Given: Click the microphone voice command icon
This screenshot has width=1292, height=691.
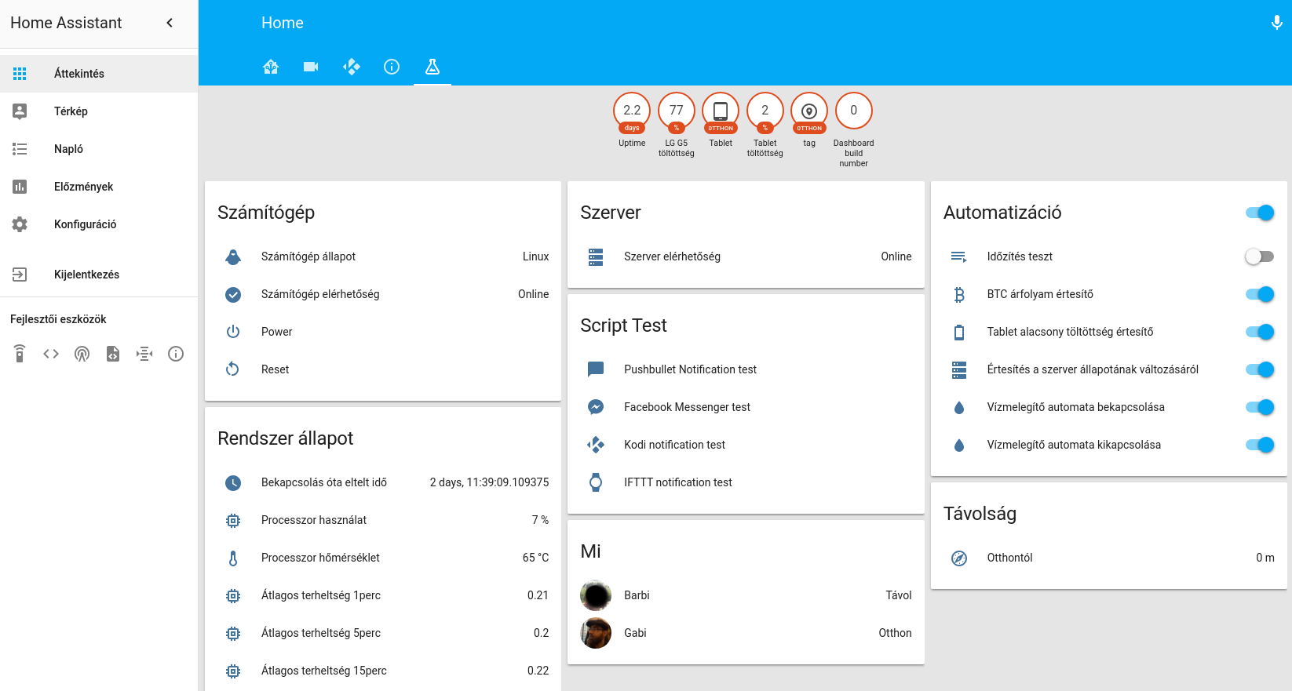Looking at the screenshot, I should click(1276, 23).
